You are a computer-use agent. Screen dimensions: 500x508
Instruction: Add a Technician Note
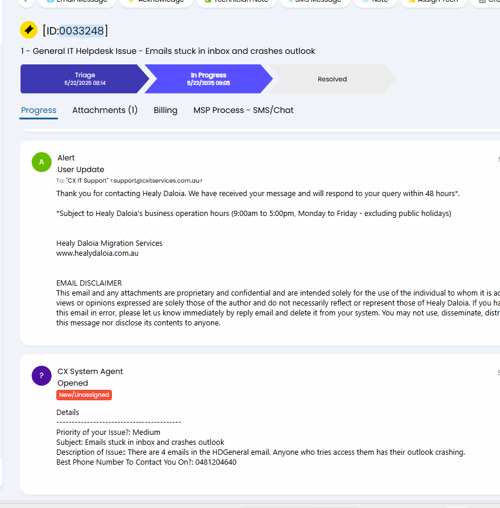(x=237, y=2)
